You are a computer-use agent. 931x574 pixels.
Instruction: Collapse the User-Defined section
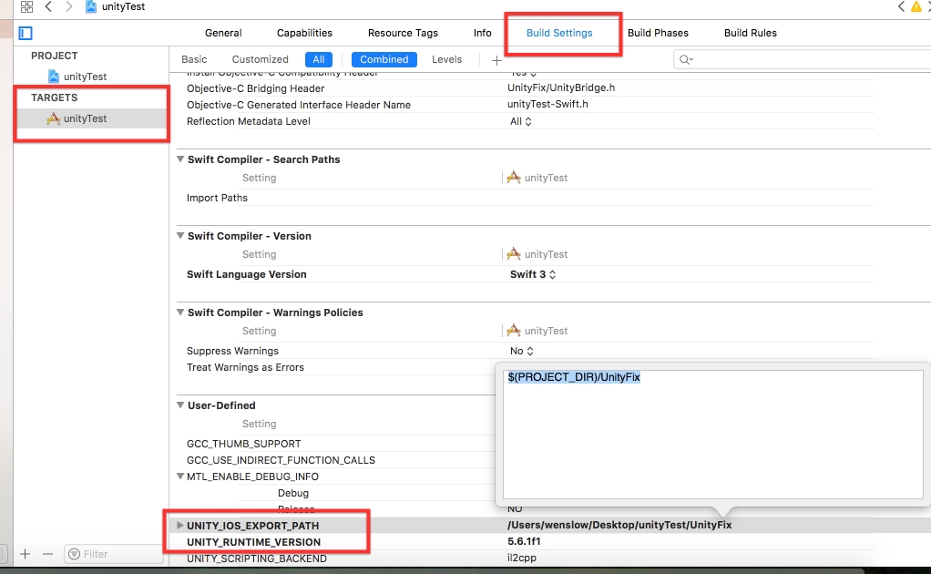(x=180, y=405)
